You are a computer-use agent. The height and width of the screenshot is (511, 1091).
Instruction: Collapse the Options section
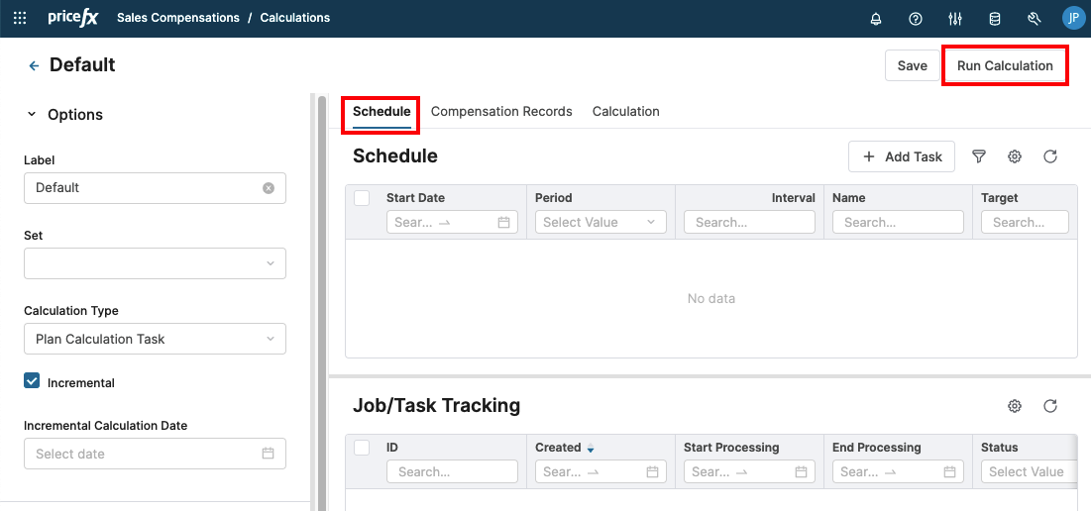click(x=32, y=115)
